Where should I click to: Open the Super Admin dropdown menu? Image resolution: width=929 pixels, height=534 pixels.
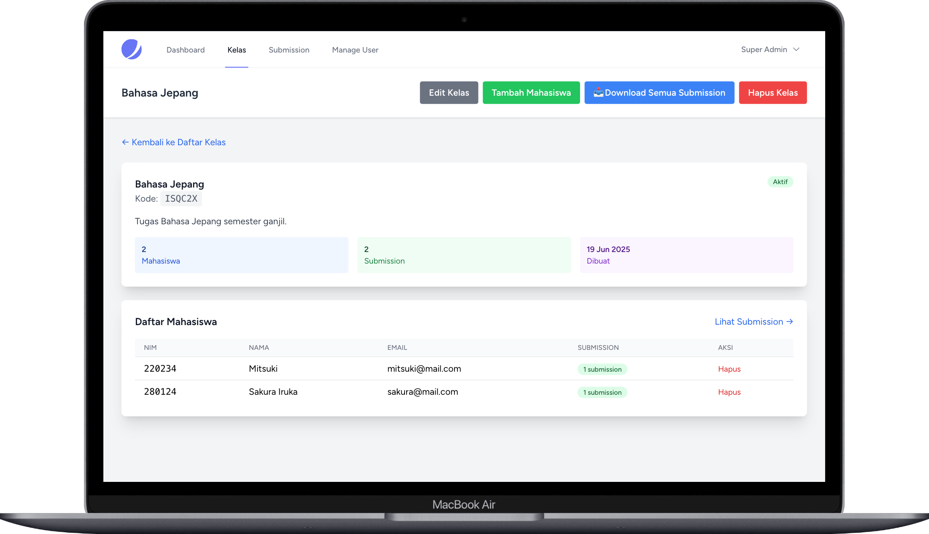770,50
